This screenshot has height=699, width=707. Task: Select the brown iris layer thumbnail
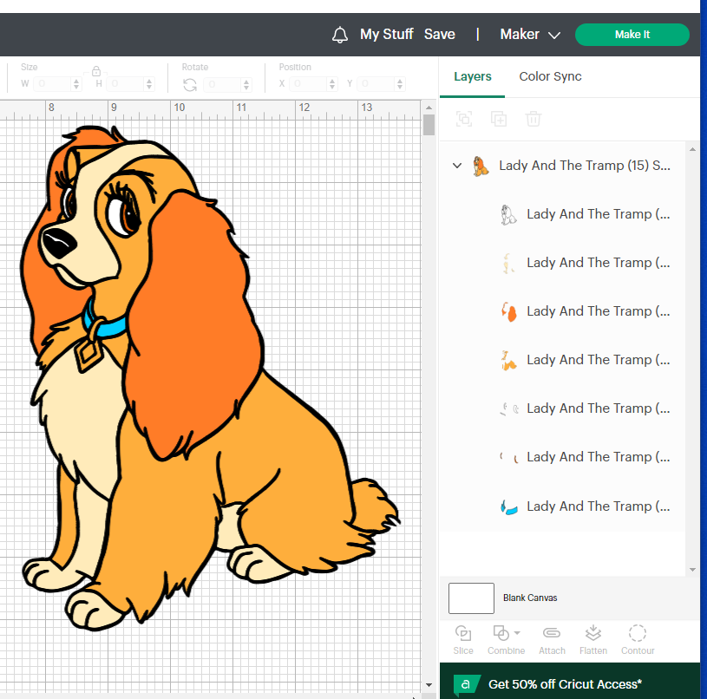click(508, 457)
